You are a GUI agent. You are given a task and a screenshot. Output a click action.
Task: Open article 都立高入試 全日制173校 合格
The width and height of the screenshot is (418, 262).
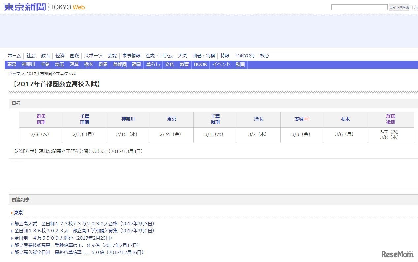pyautogui.click(x=84, y=224)
